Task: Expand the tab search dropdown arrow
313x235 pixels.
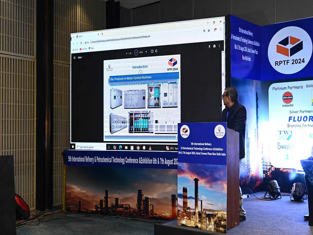Action: [x=73, y=37]
